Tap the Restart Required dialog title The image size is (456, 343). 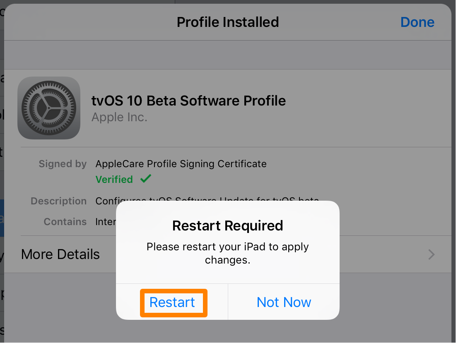click(227, 226)
